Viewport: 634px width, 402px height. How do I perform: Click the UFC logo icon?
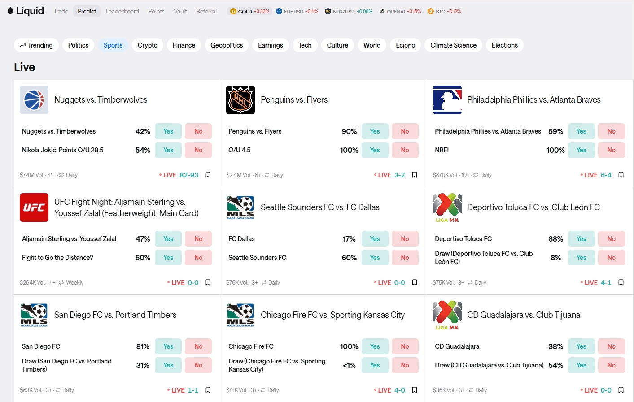coord(34,207)
